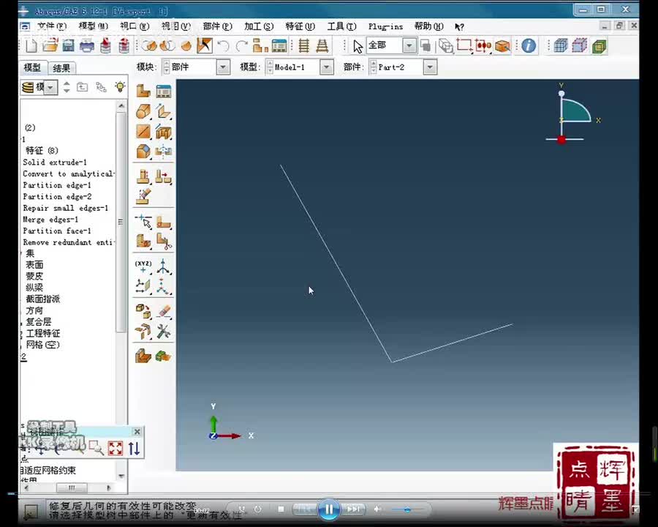Select the Create Solid Extrude tool

click(143, 111)
